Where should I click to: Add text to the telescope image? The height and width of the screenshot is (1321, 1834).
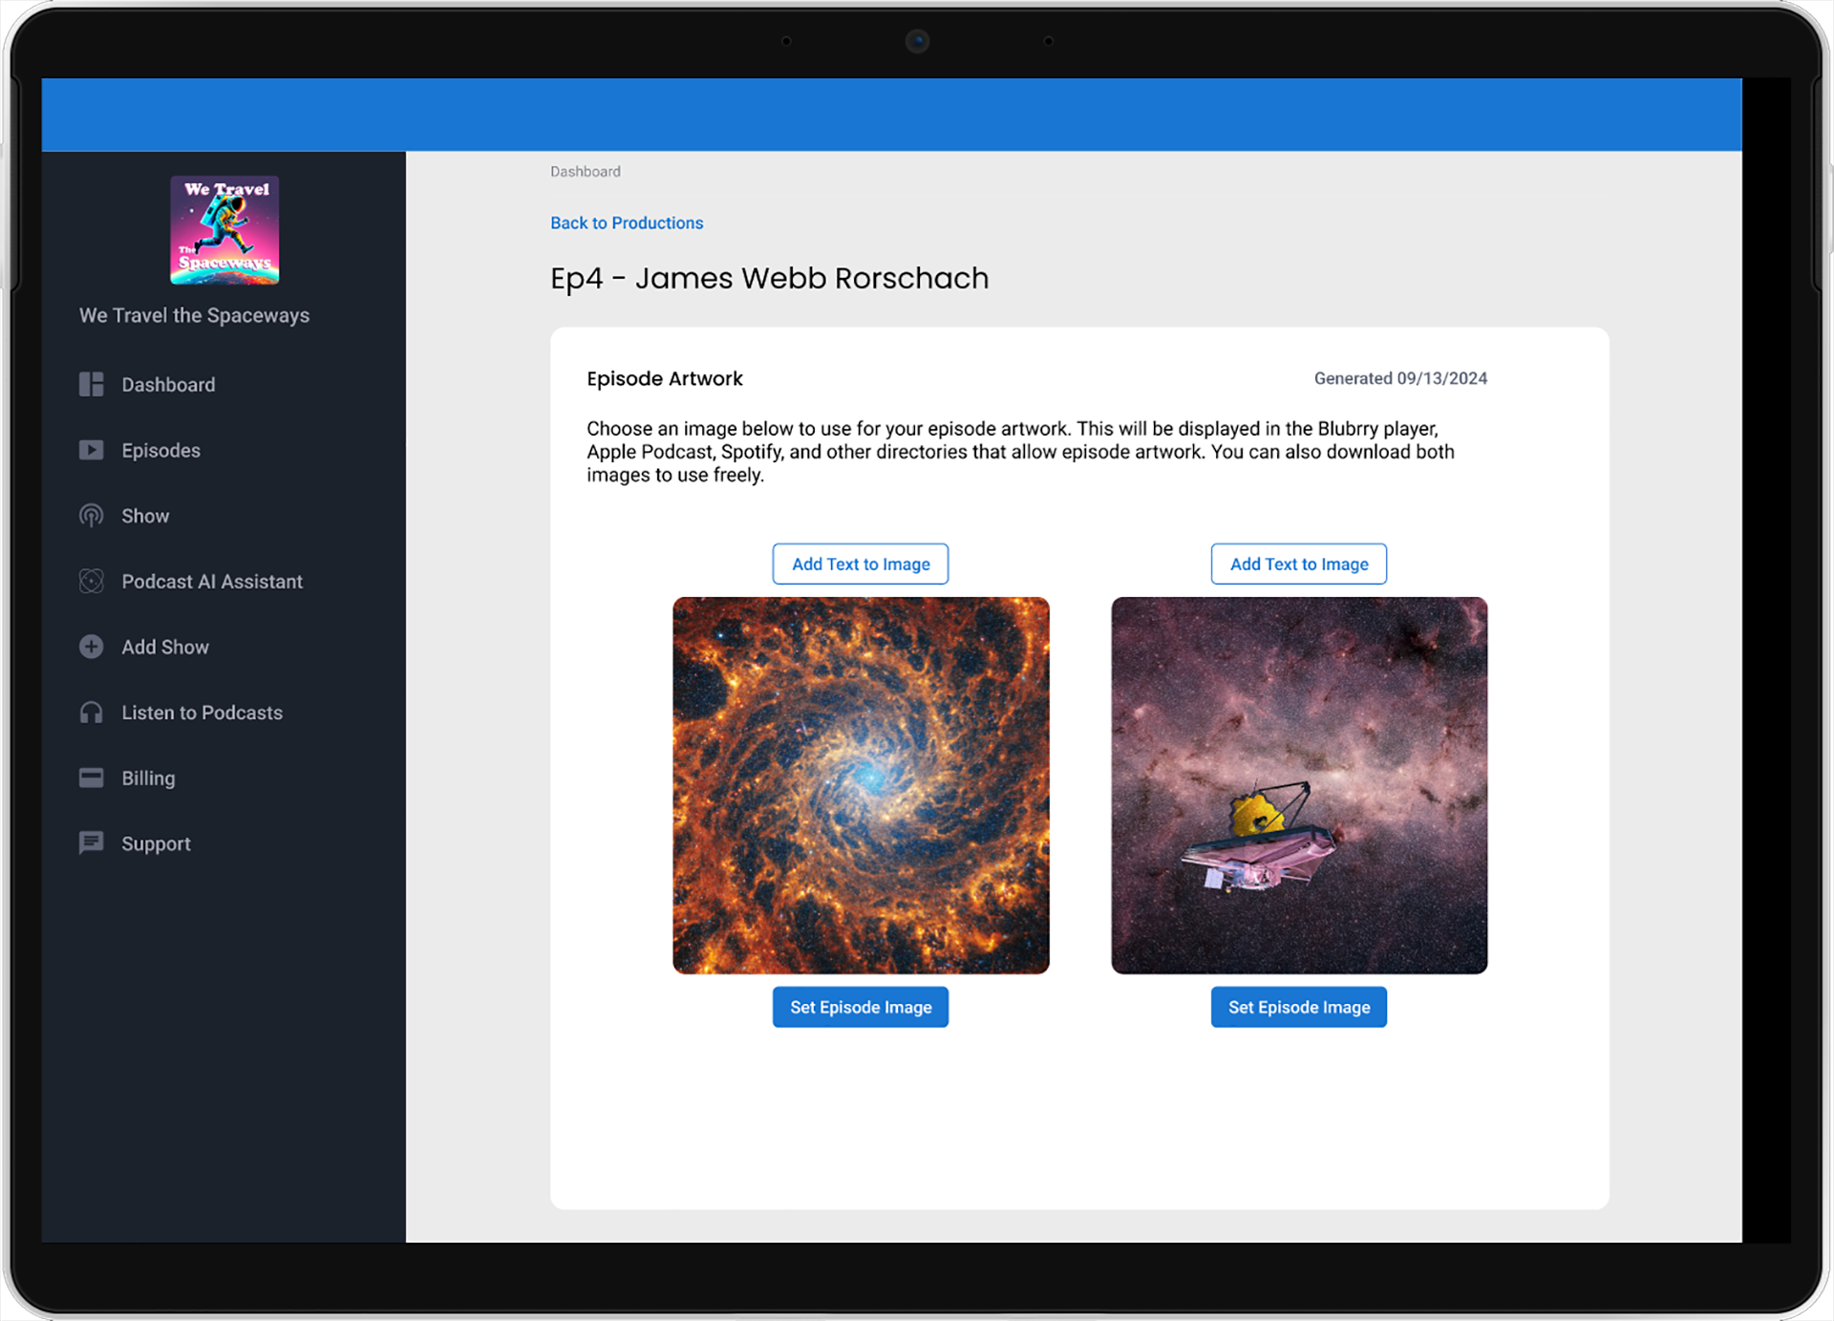click(1298, 564)
